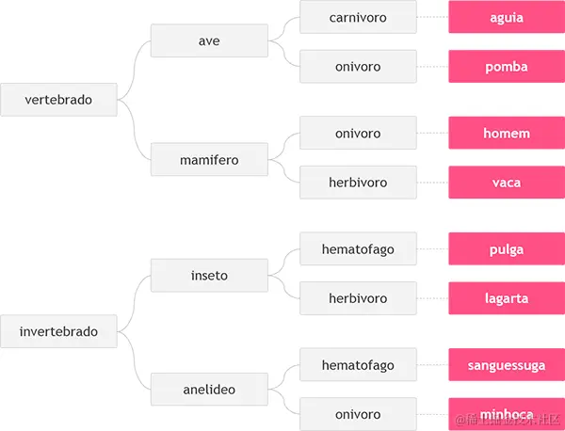Select the vertebrado root node
Image resolution: width=565 pixels, height=431 pixels.
tap(58, 100)
